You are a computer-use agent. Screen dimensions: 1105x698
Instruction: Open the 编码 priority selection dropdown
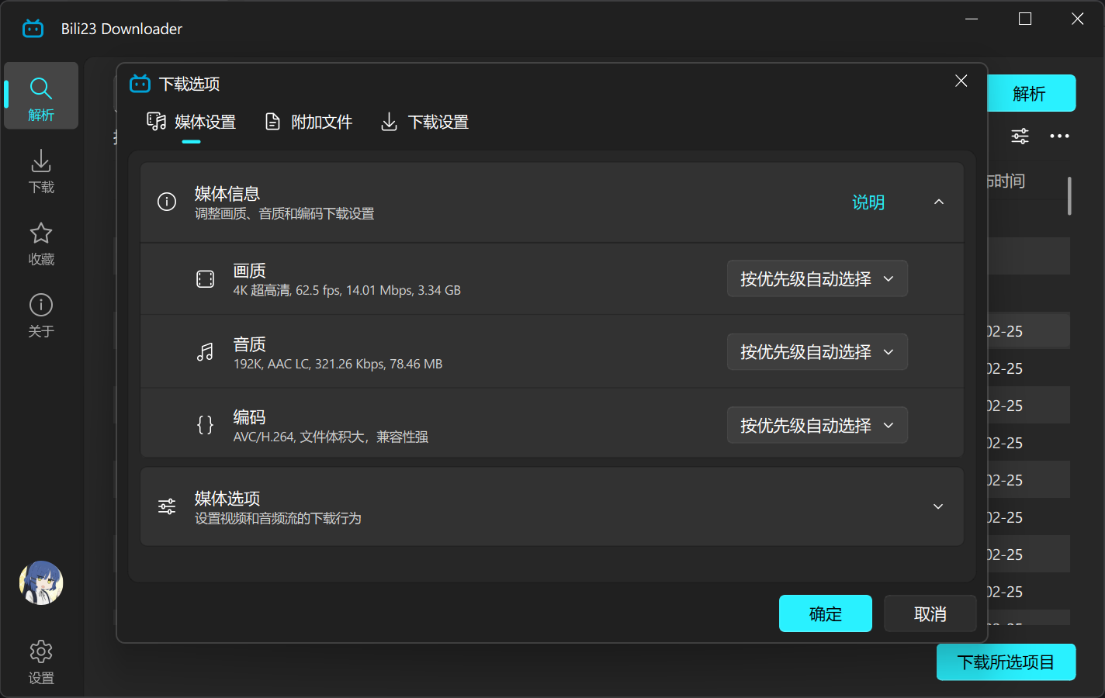816,425
